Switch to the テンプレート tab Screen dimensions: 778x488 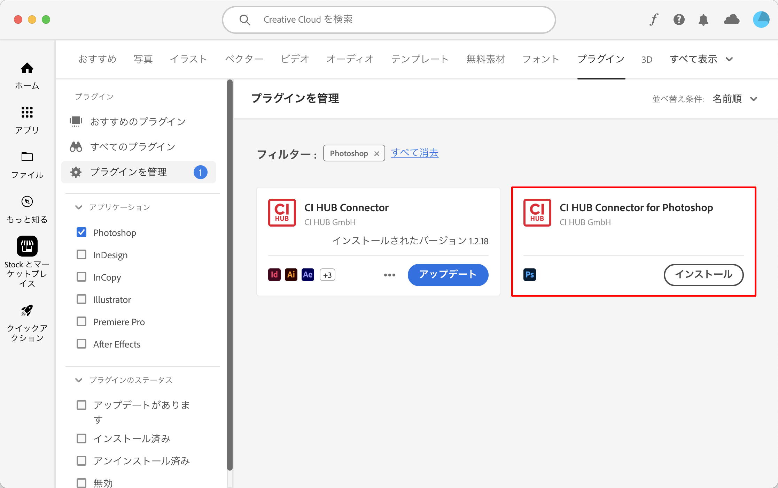click(420, 59)
